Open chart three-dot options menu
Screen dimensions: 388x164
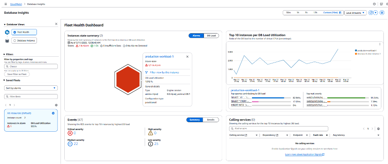coord(380,44)
